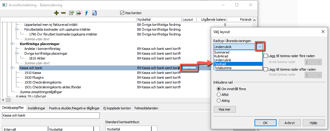
Task: Select the Andelar i koncernföretag row
Action: click(42, 49)
